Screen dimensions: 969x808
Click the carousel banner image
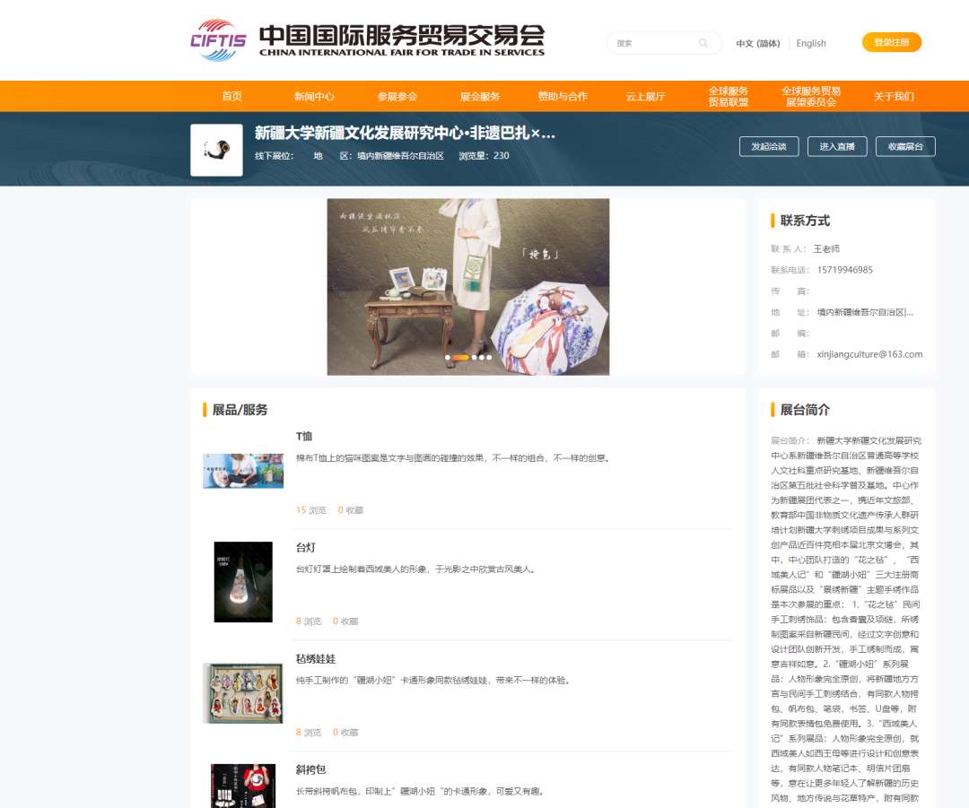click(x=467, y=287)
